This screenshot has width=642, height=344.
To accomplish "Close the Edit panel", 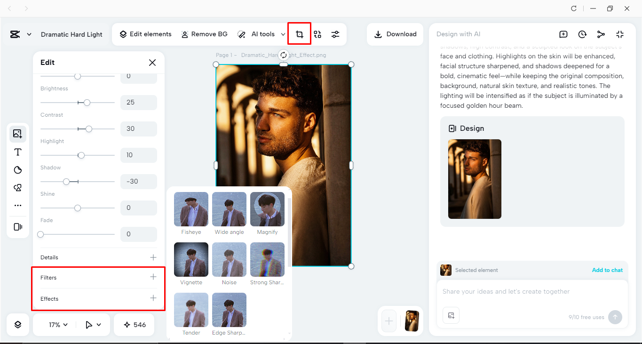I will pos(152,63).
